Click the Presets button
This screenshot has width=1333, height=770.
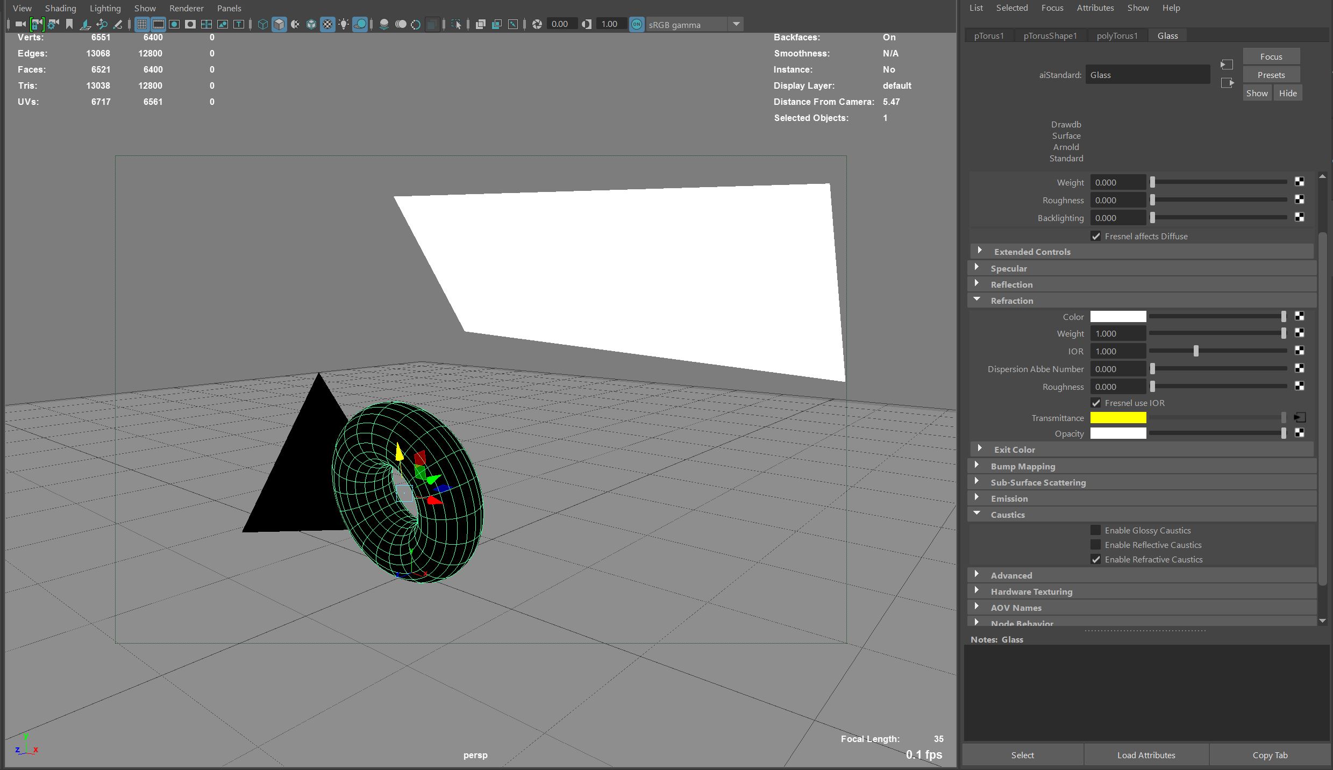point(1271,75)
